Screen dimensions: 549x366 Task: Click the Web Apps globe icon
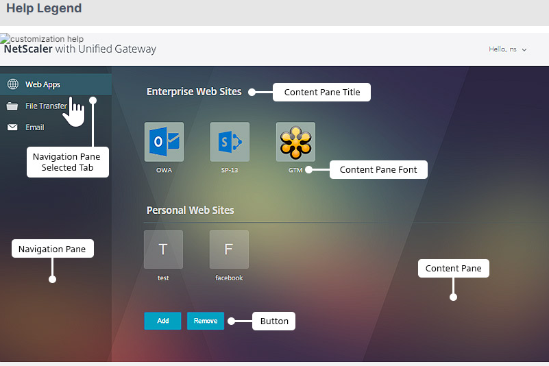point(13,84)
